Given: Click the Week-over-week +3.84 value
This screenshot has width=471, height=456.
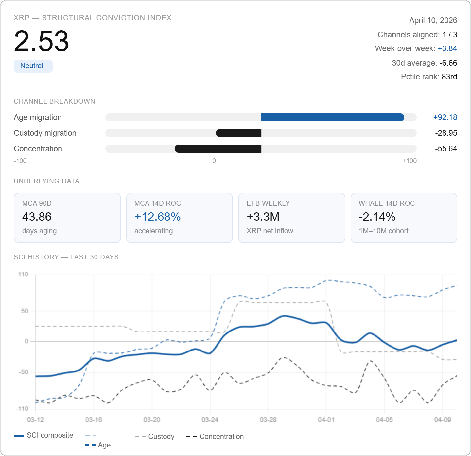Looking at the screenshot, I should [x=447, y=48].
